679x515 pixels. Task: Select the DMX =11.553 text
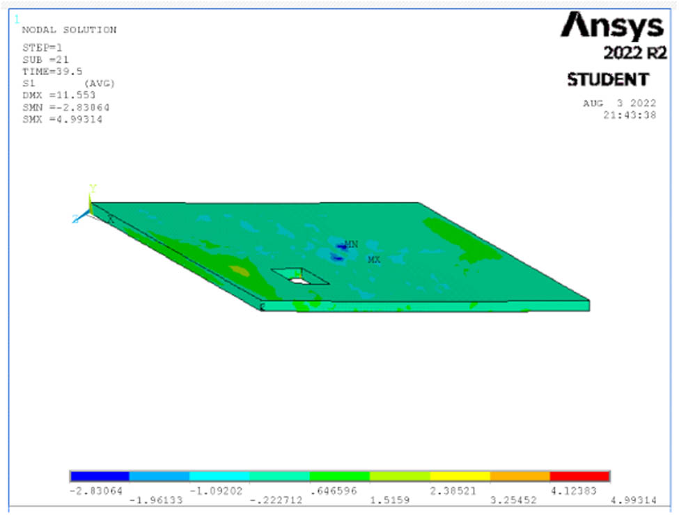(58, 95)
